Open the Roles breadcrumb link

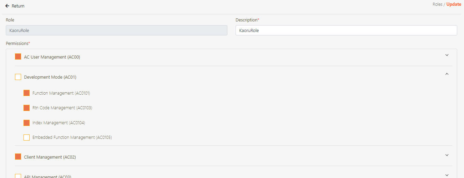tap(437, 4)
